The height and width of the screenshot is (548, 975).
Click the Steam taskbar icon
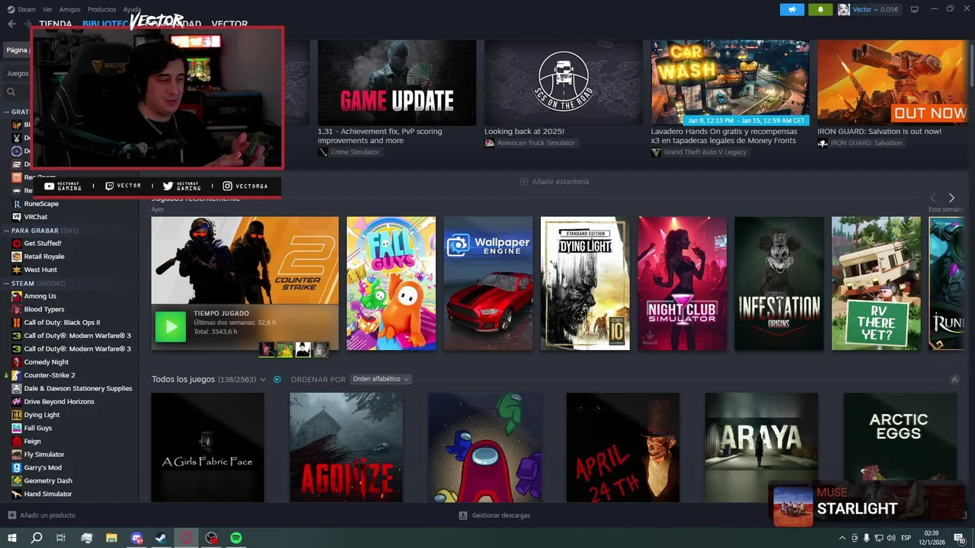click(x=161, y=538)
